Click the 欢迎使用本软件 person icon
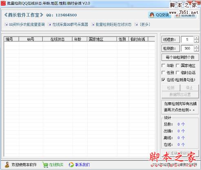Viewport: 201px width, 170px height. [x=7, y=164]
